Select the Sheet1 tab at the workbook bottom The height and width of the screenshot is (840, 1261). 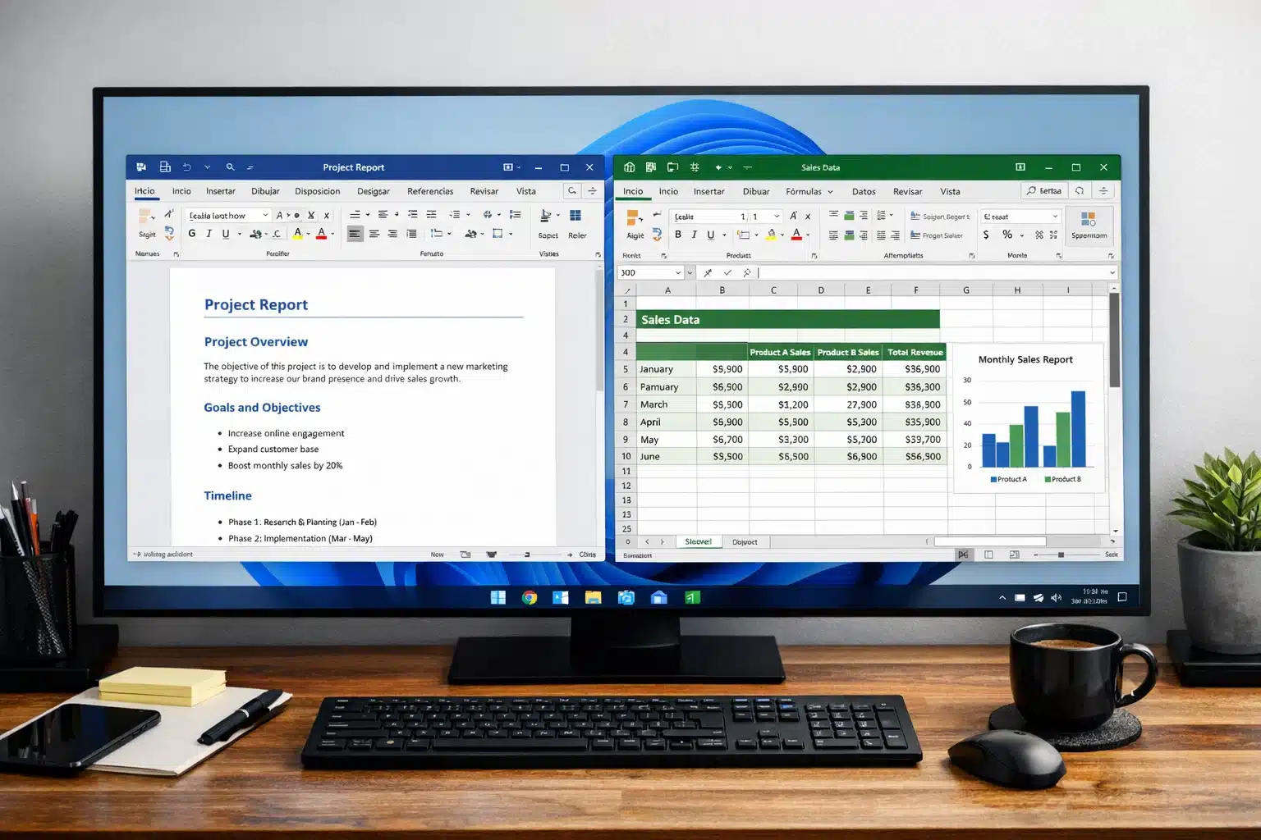pos(699,541)
